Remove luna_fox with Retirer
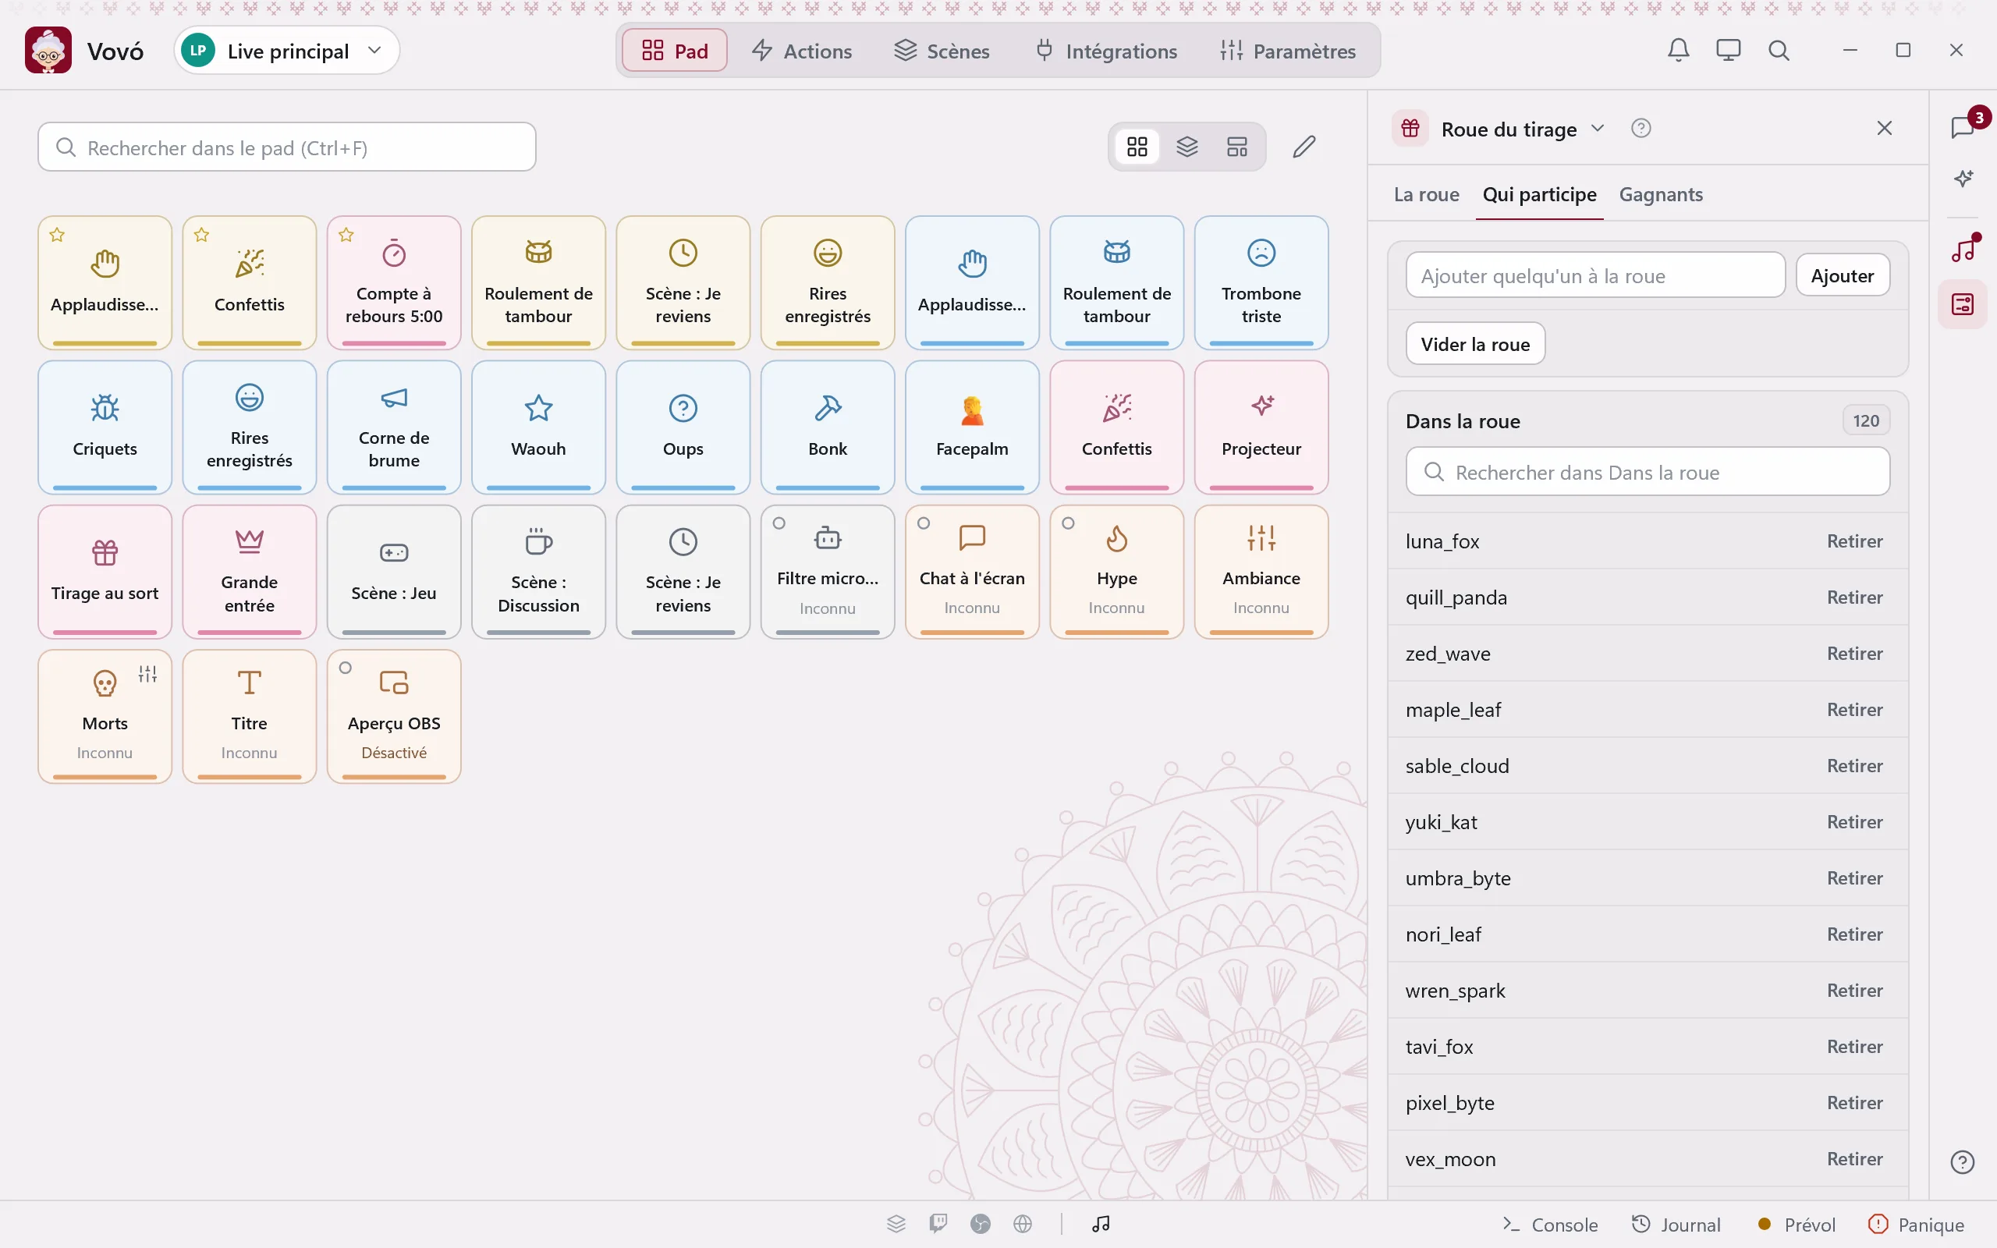The width and height of the screenshot is (1997, 1248). point(1854,541)
